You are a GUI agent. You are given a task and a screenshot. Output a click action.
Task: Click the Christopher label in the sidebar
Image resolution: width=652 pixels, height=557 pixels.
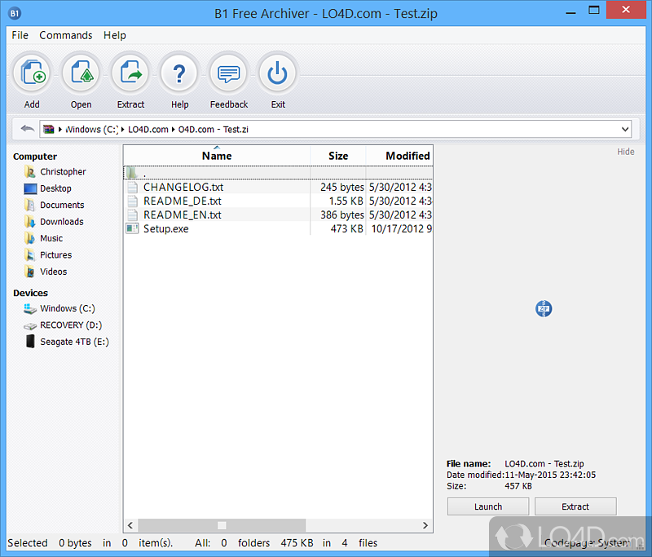coord(63,171)
